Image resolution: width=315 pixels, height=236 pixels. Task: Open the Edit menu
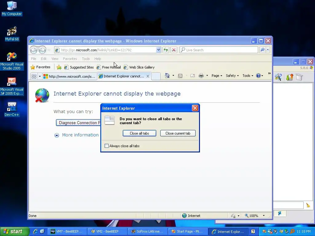44,59
